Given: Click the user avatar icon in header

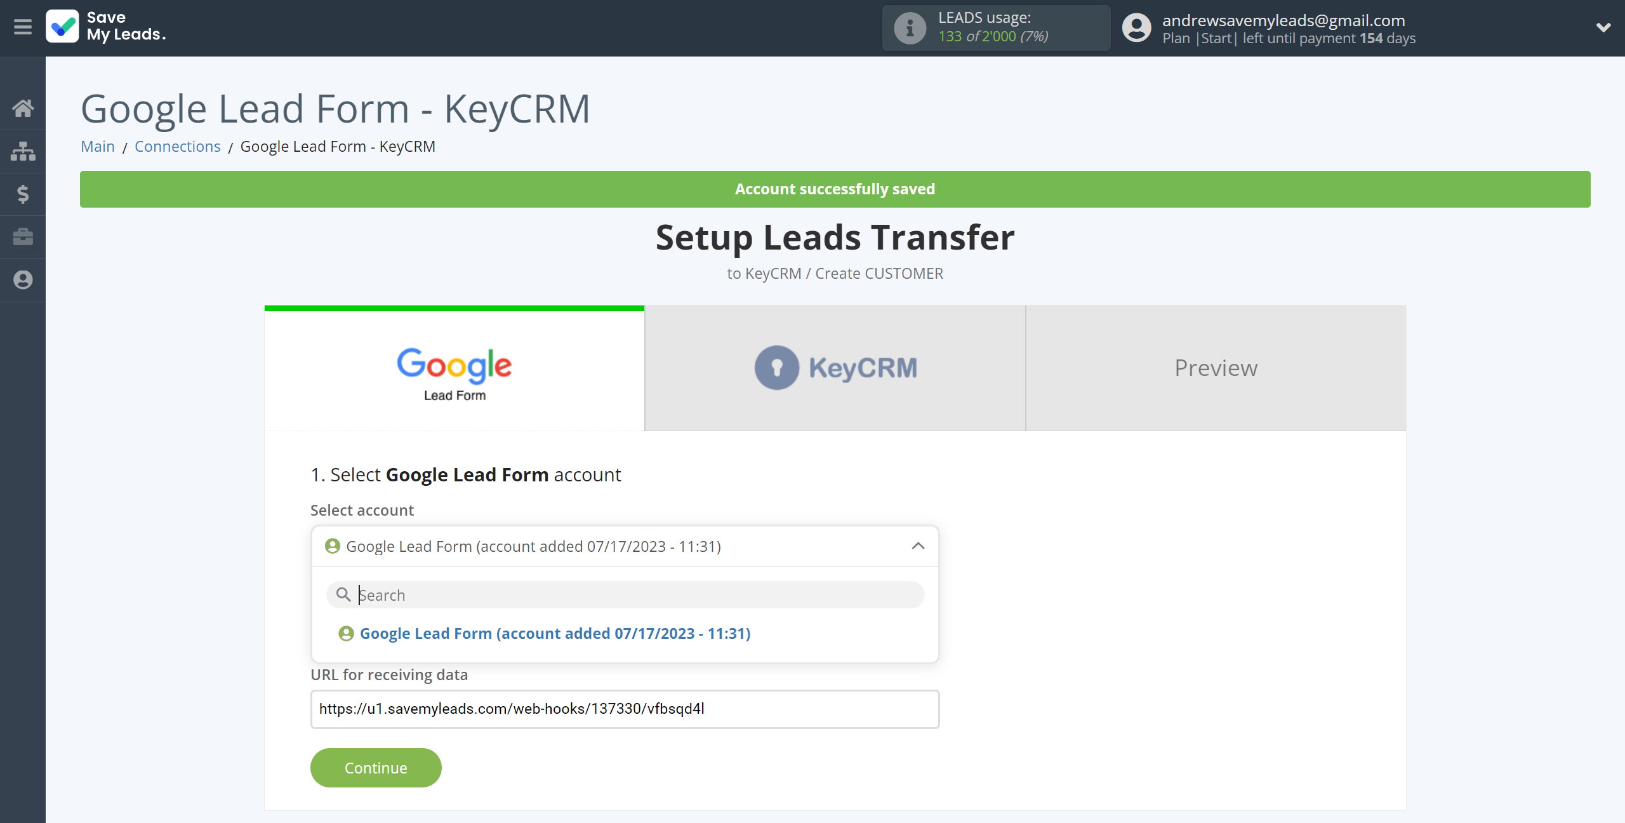Looking at the screenshot, I should [x=1136, y=28].
